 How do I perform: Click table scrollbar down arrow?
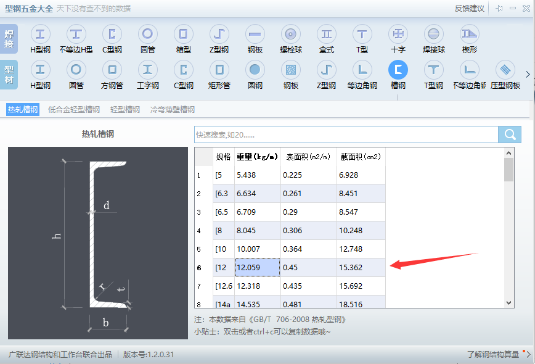508,303
